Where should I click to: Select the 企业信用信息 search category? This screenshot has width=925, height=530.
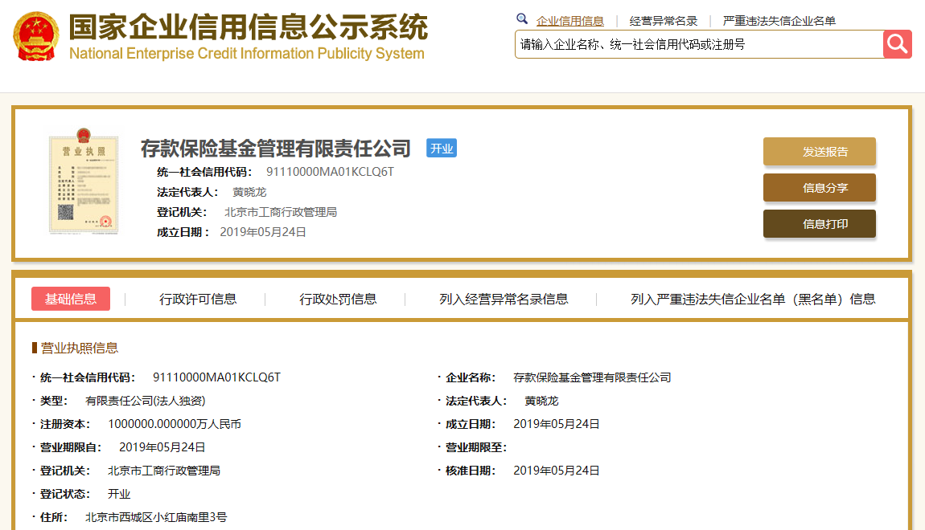(x=569, y=21)
